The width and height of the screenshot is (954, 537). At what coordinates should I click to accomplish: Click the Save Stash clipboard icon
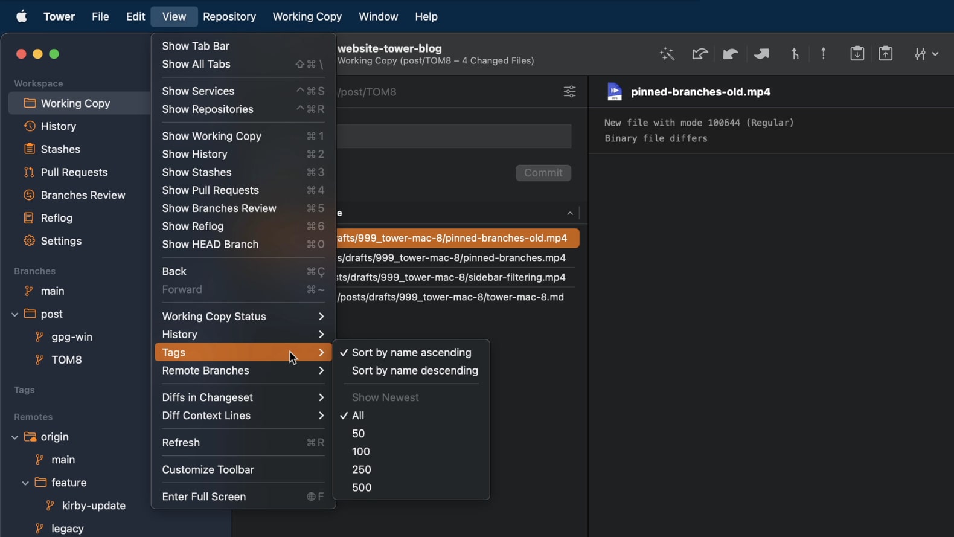coord(857,54)
